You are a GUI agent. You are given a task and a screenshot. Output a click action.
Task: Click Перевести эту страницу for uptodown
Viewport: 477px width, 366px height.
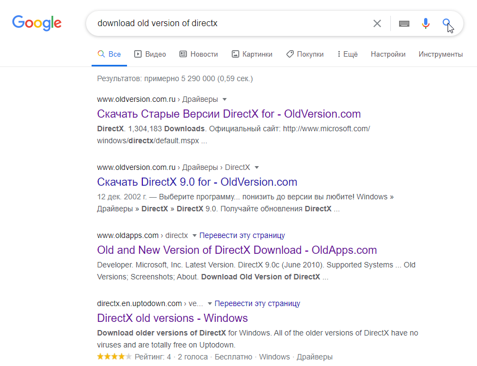[x=257, y=304]
